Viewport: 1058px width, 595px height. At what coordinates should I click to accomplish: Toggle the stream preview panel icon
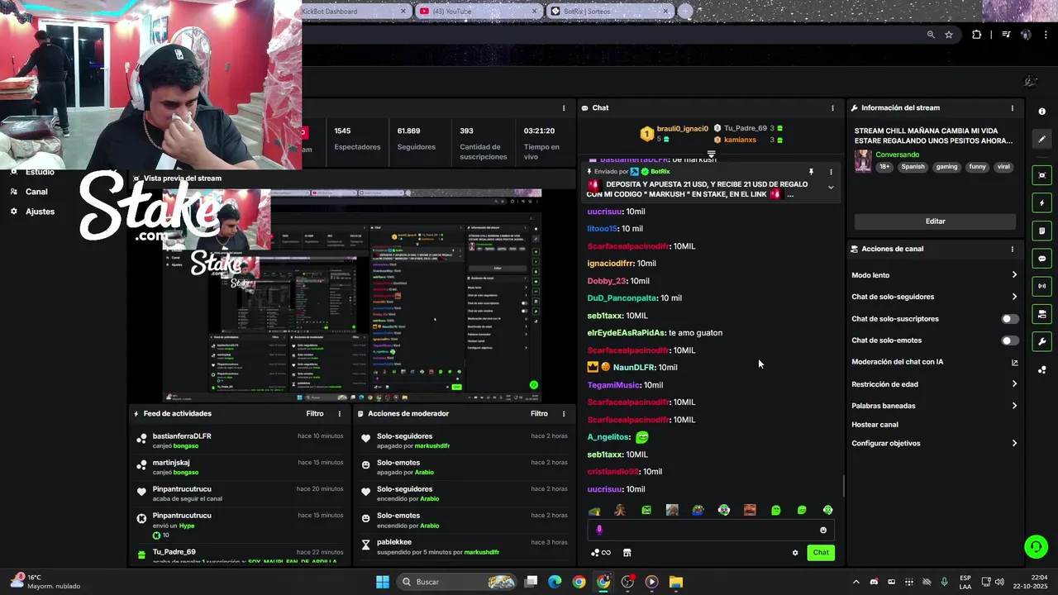1042,175
